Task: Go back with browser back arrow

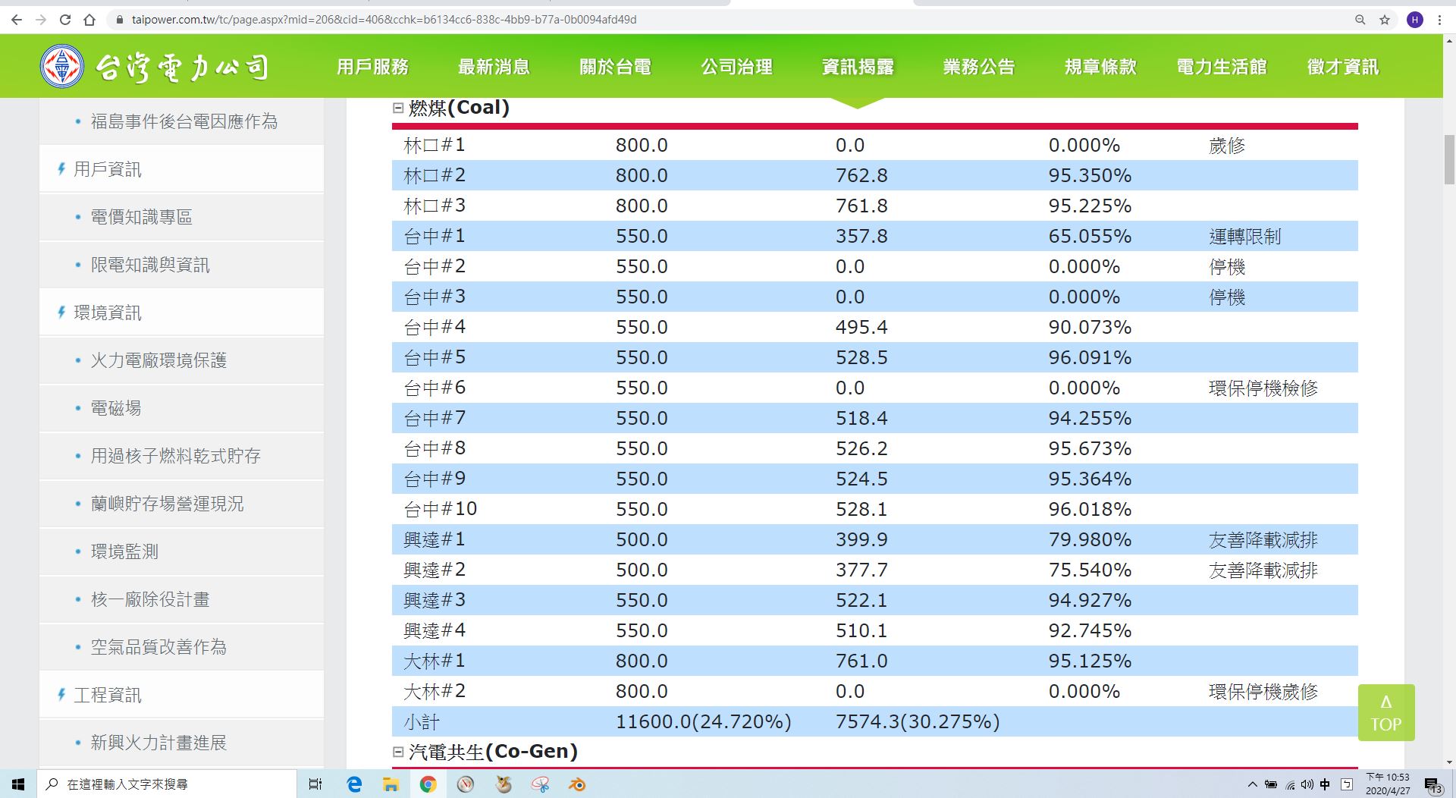Action: [x=17, y=20]
